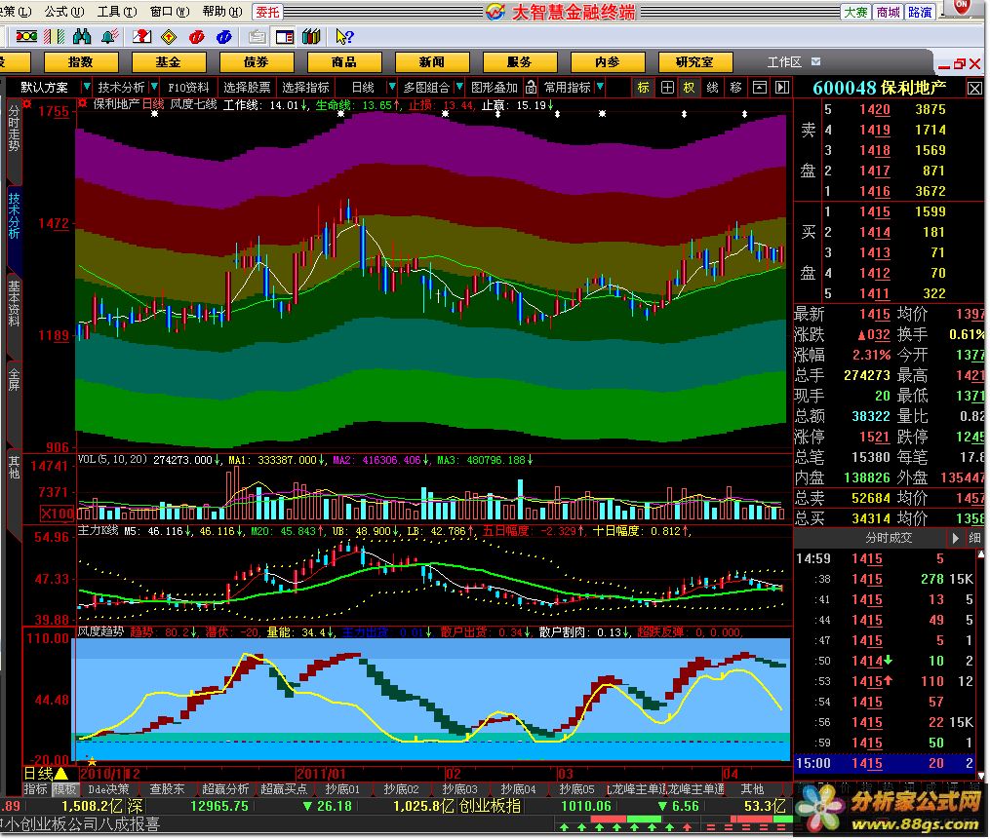
Task: Activate the context help cursor icon
Action: [x=344, y=37]
